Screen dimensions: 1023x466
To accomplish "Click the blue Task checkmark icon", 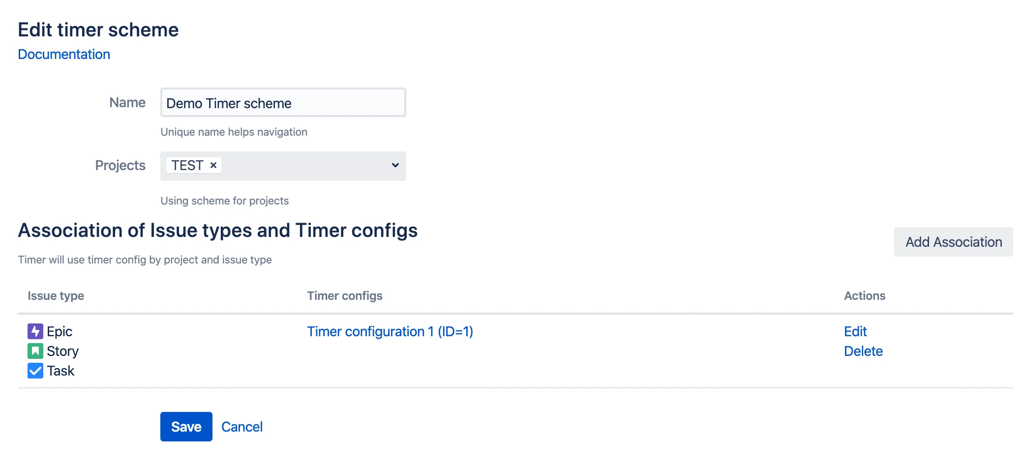I will click(x=35, y=371).
